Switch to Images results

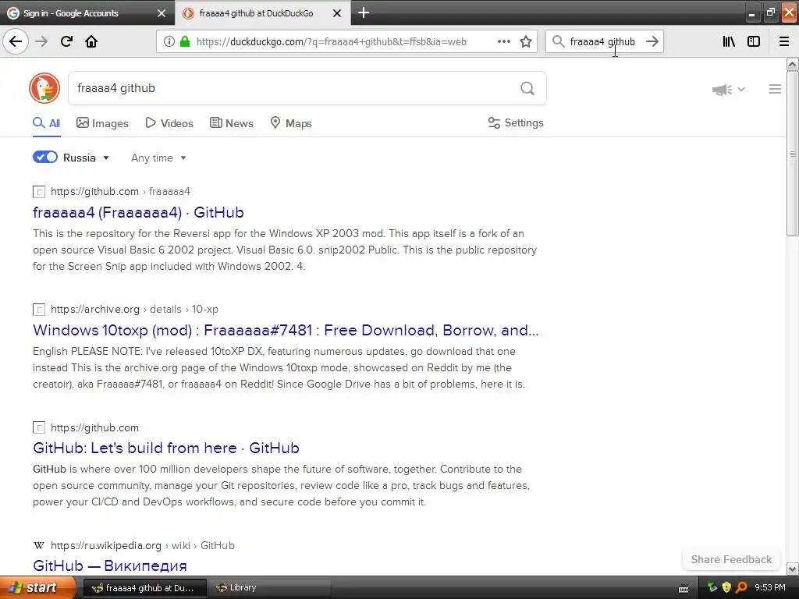tap(102, 123)
